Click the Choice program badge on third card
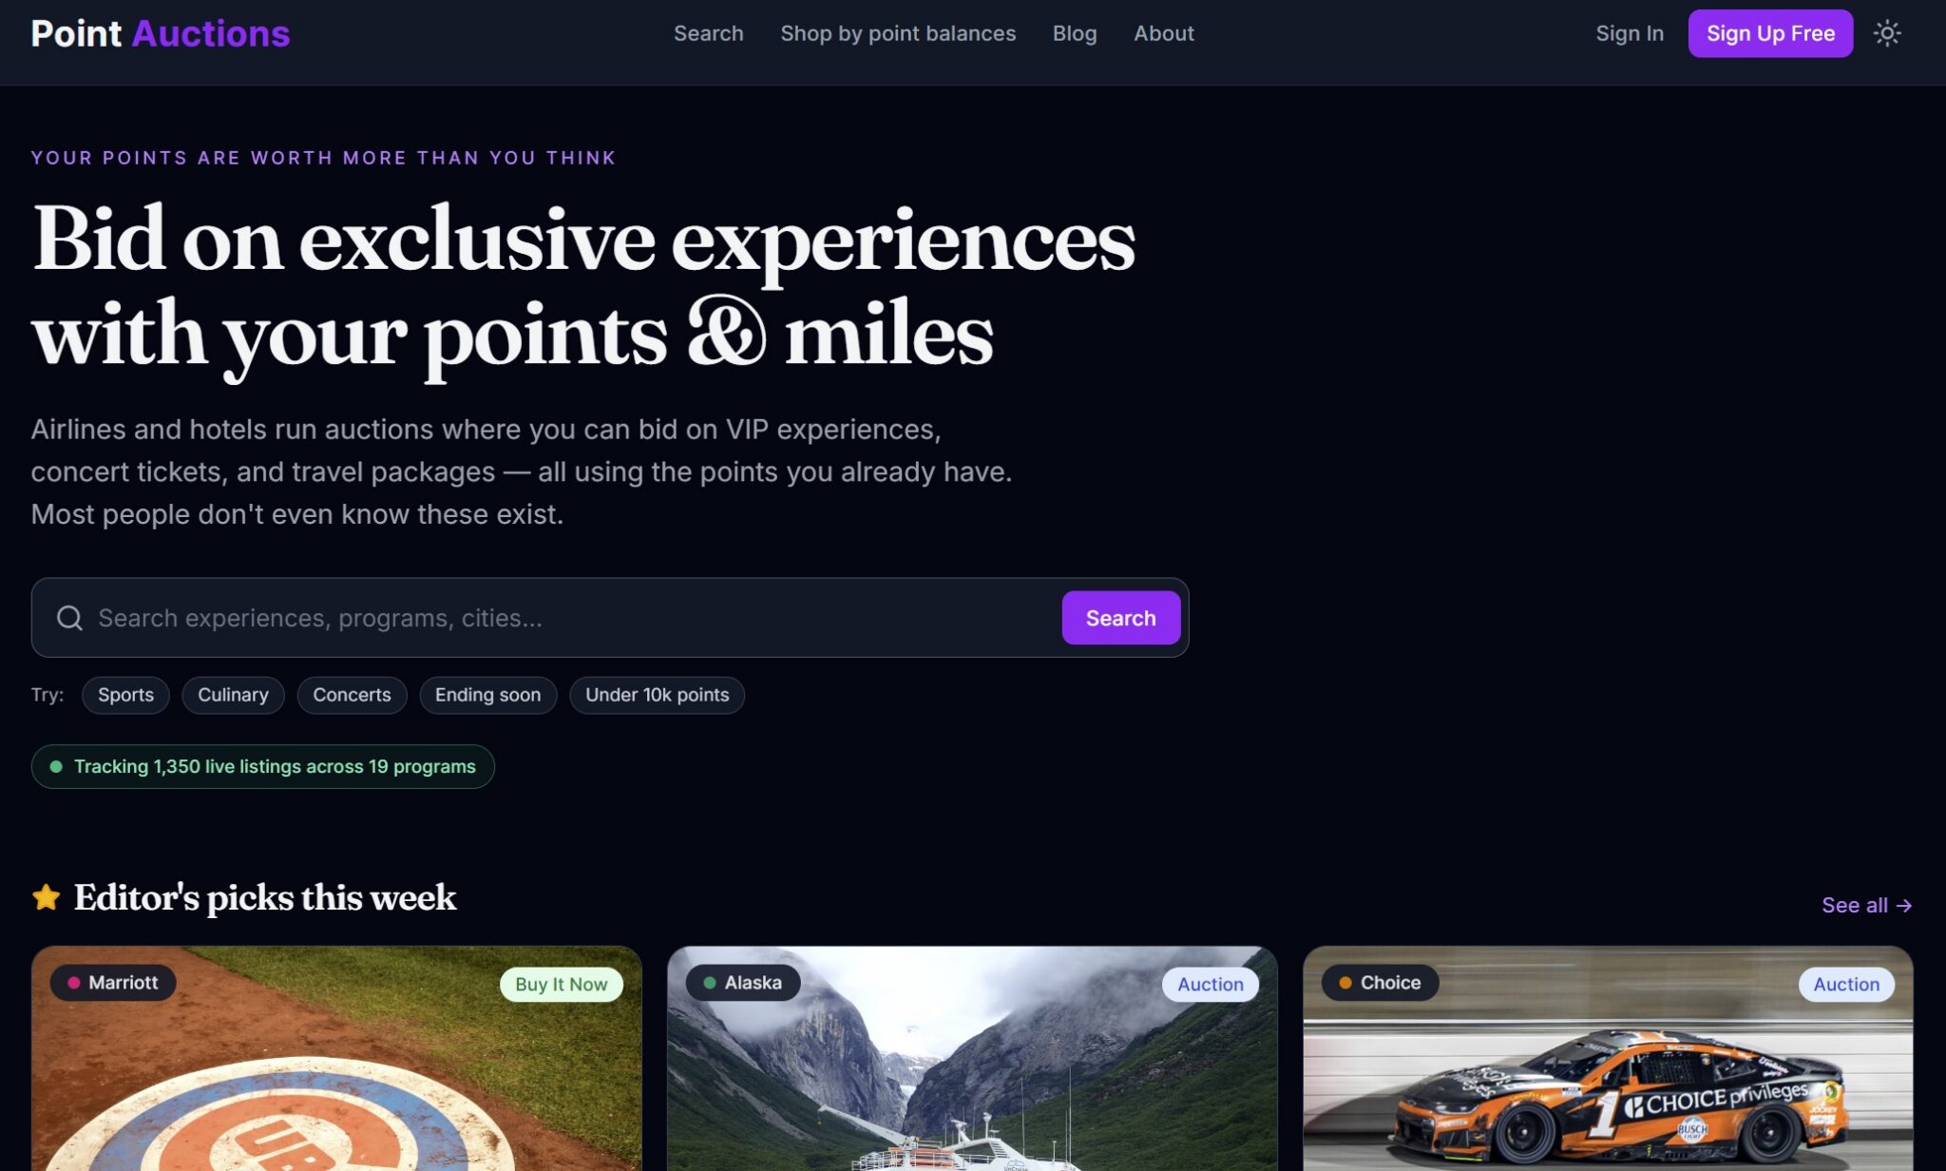This screenshot has width=1946, height=1171. pyautogui.click(x=1380, y=983)
